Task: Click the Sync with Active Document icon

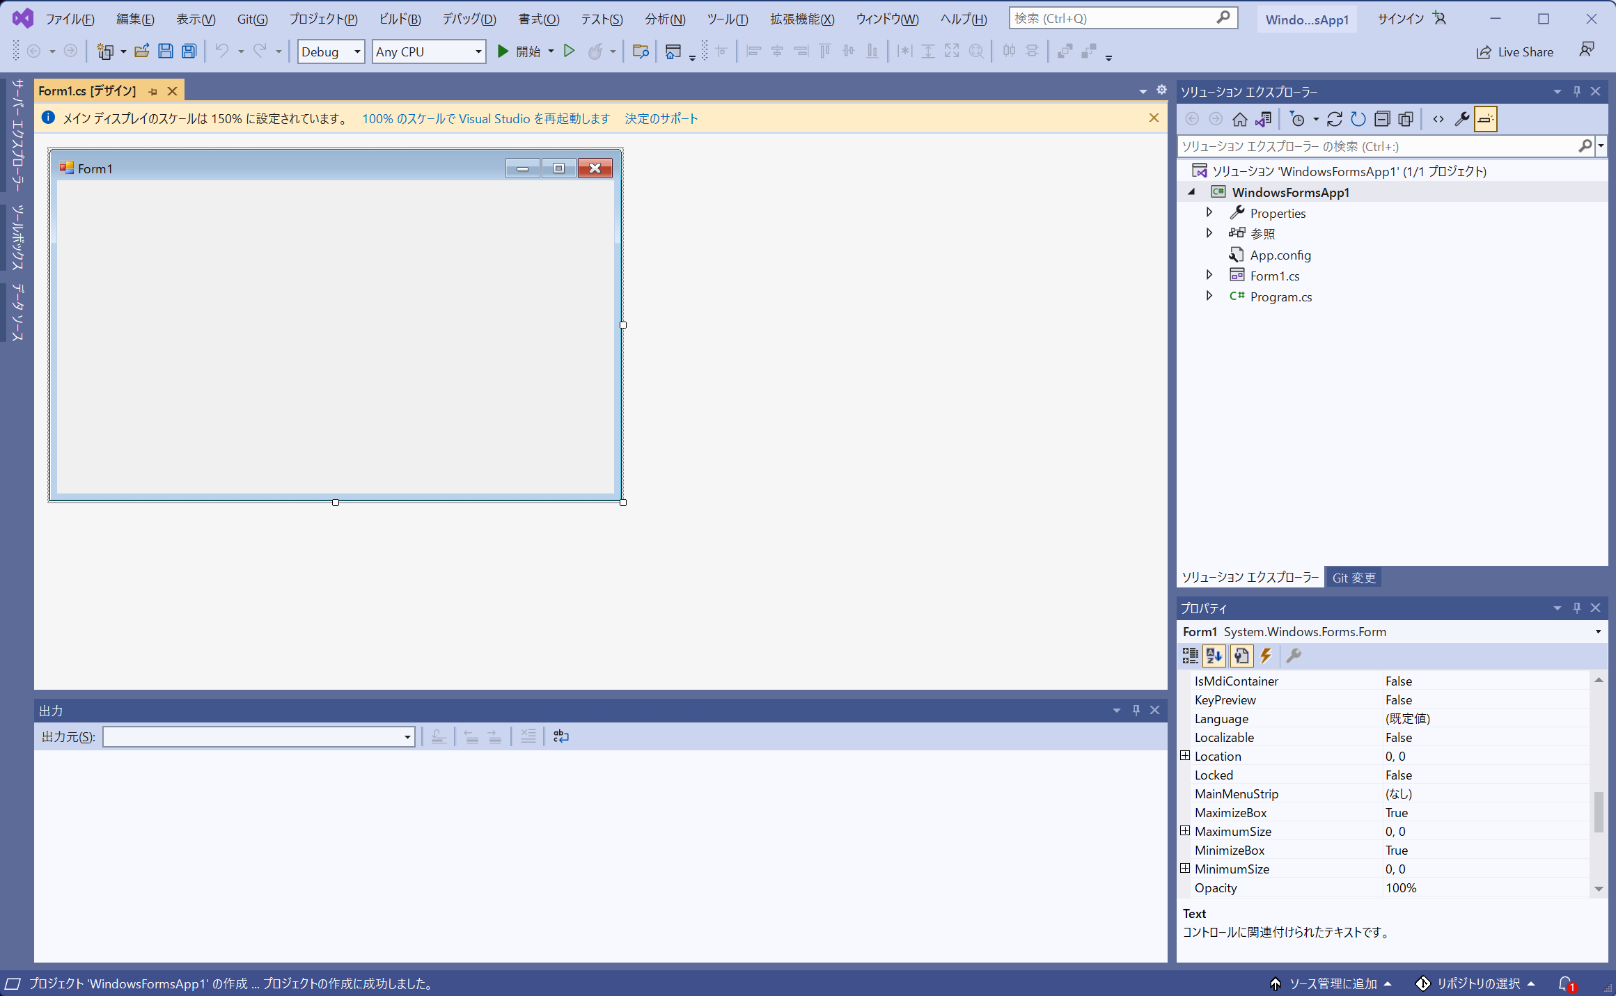Action: (x=1334, y=119)
